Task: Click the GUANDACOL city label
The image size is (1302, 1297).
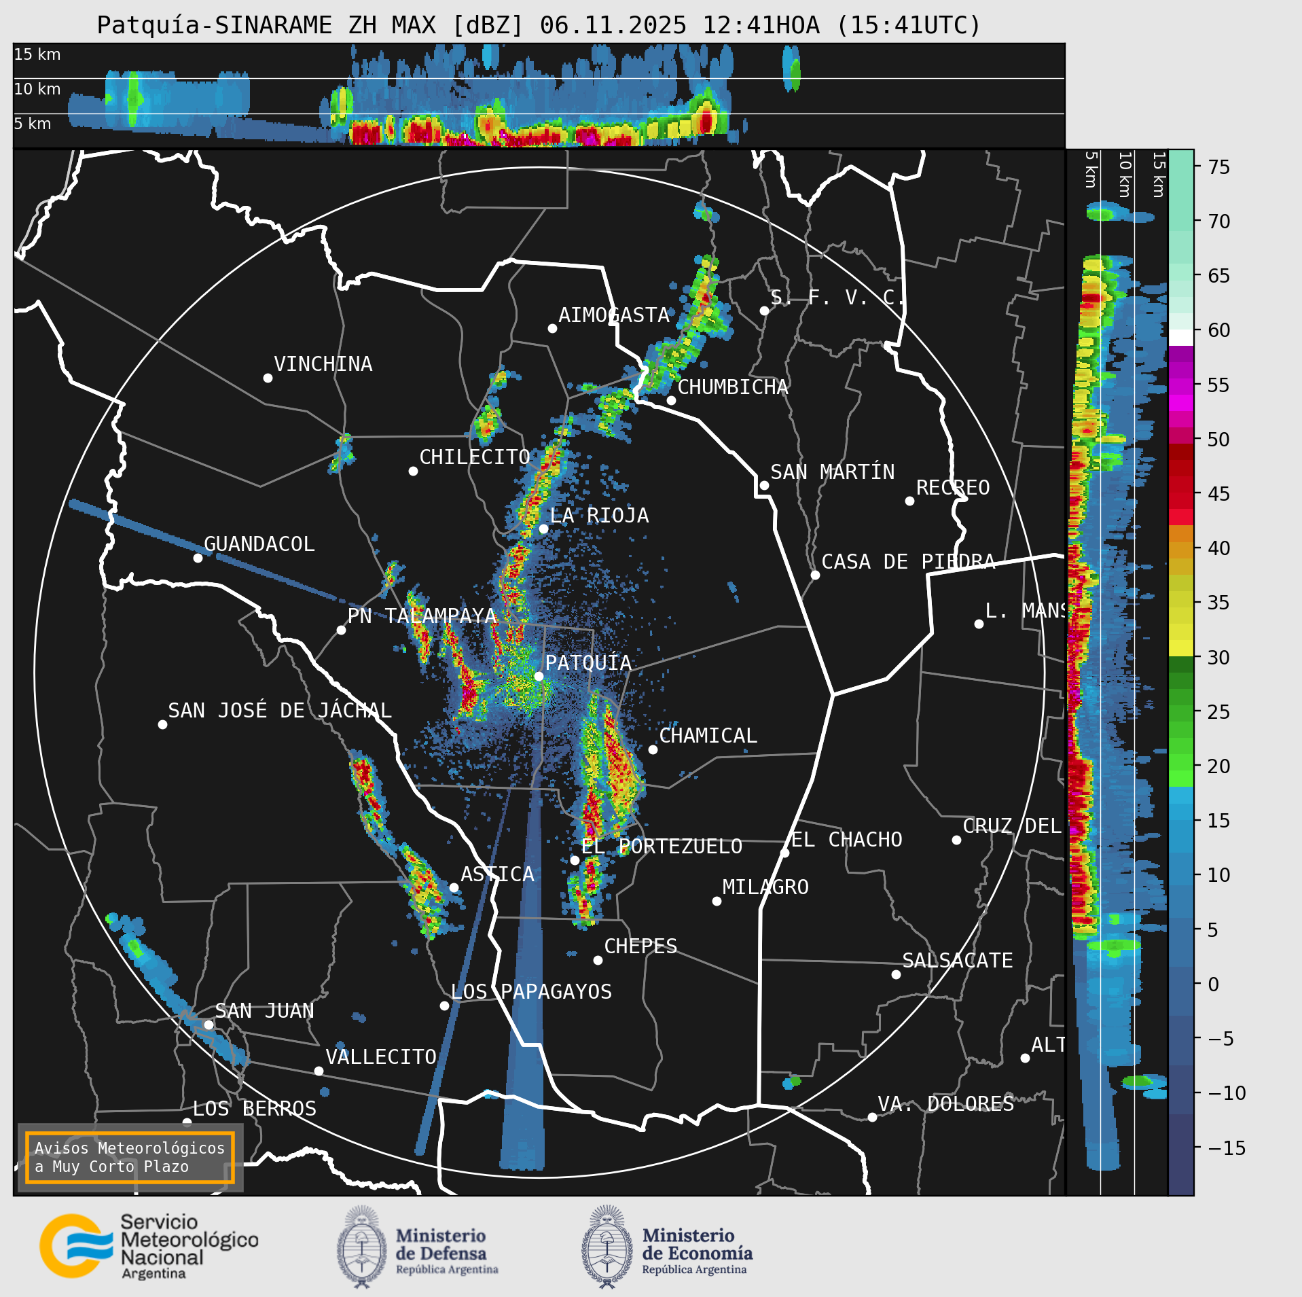Action: [259, 544]
